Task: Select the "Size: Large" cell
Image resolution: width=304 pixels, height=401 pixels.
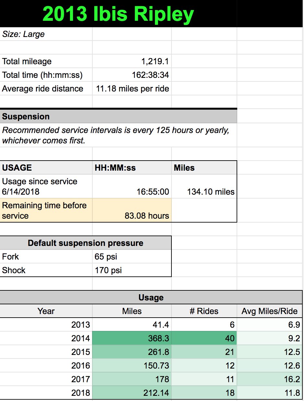Action: [46, 34]
